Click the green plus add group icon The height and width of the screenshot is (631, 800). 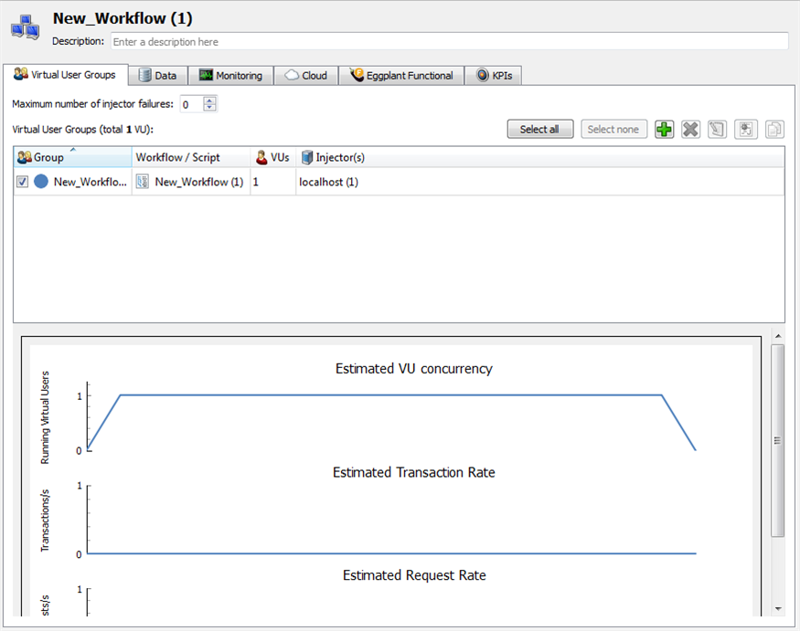[x=665, y=130]
